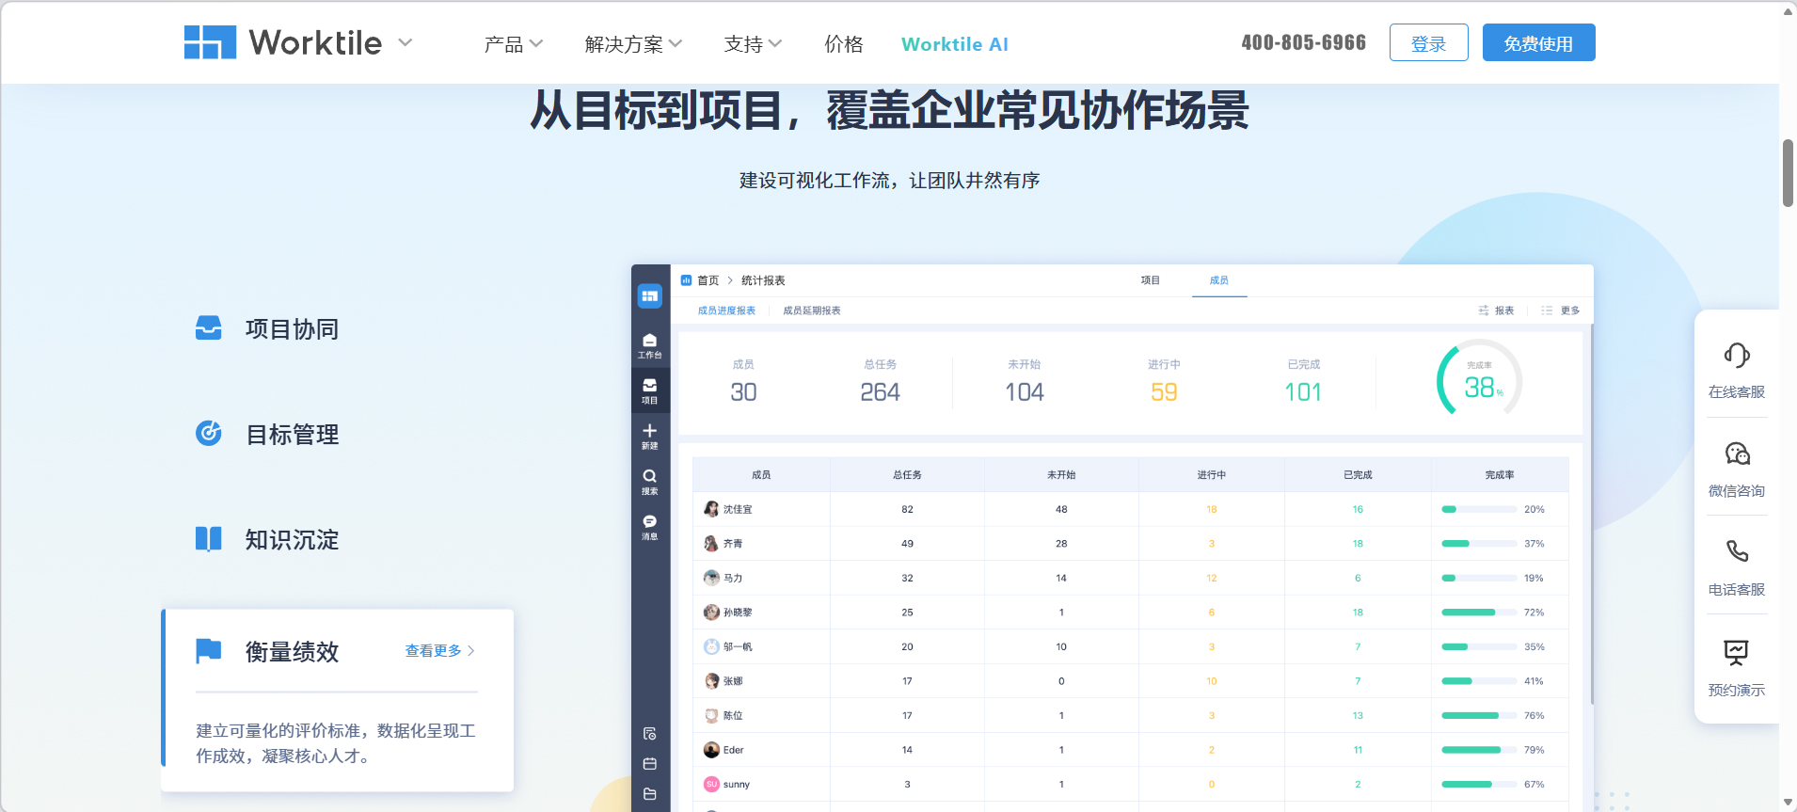This screenshot has height=812, width=1797.
Task: Switch to the 成员 tab in report
Action: (x=1219, y=280)
